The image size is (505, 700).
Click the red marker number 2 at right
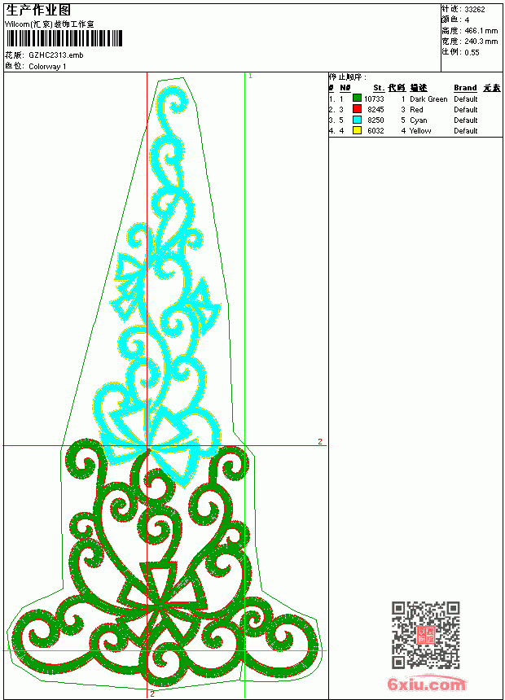coord(319,441)
